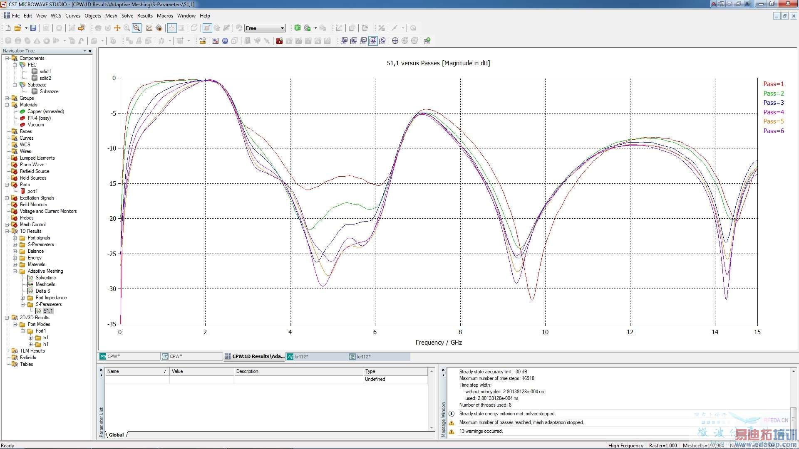This screenshot has width=799, height=449.
Task: Open the Smith chart plot view
Action: [x=395, y=41]
